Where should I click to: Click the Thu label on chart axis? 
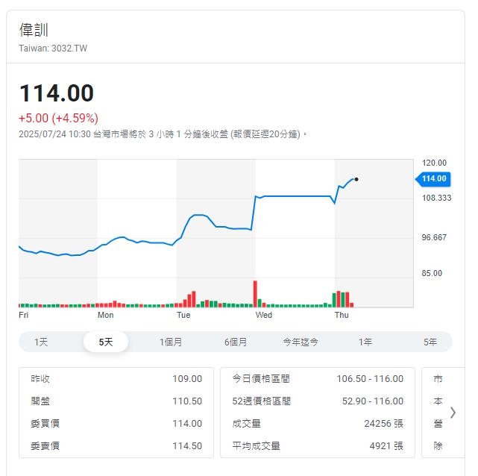(x=342, y=316)
